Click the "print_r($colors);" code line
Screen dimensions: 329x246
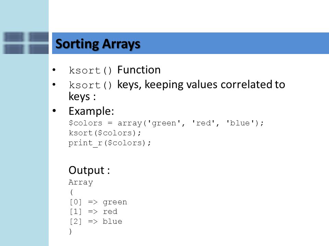pos(110,143)
